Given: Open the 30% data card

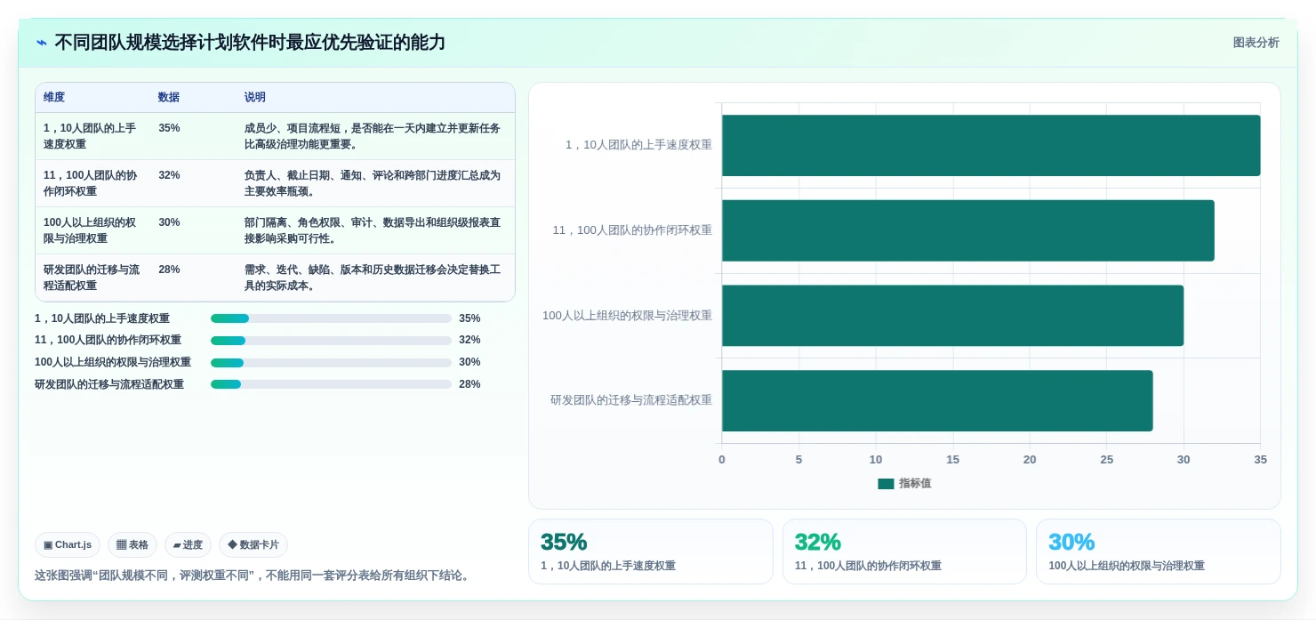Looking at the screenshot, I should click(1159, 552).
